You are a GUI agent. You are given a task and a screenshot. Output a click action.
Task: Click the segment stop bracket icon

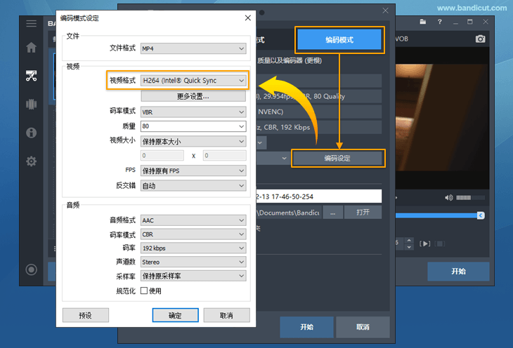point(440,243)
